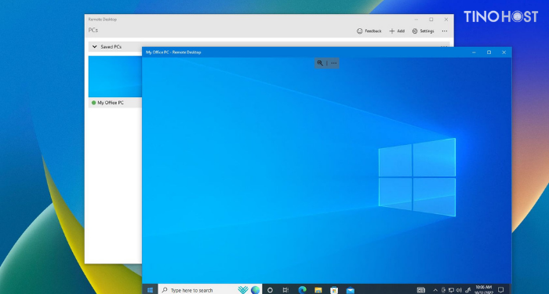Open the connection bar more options ellipsis
The image size is (549, 294).
(333, 63)
